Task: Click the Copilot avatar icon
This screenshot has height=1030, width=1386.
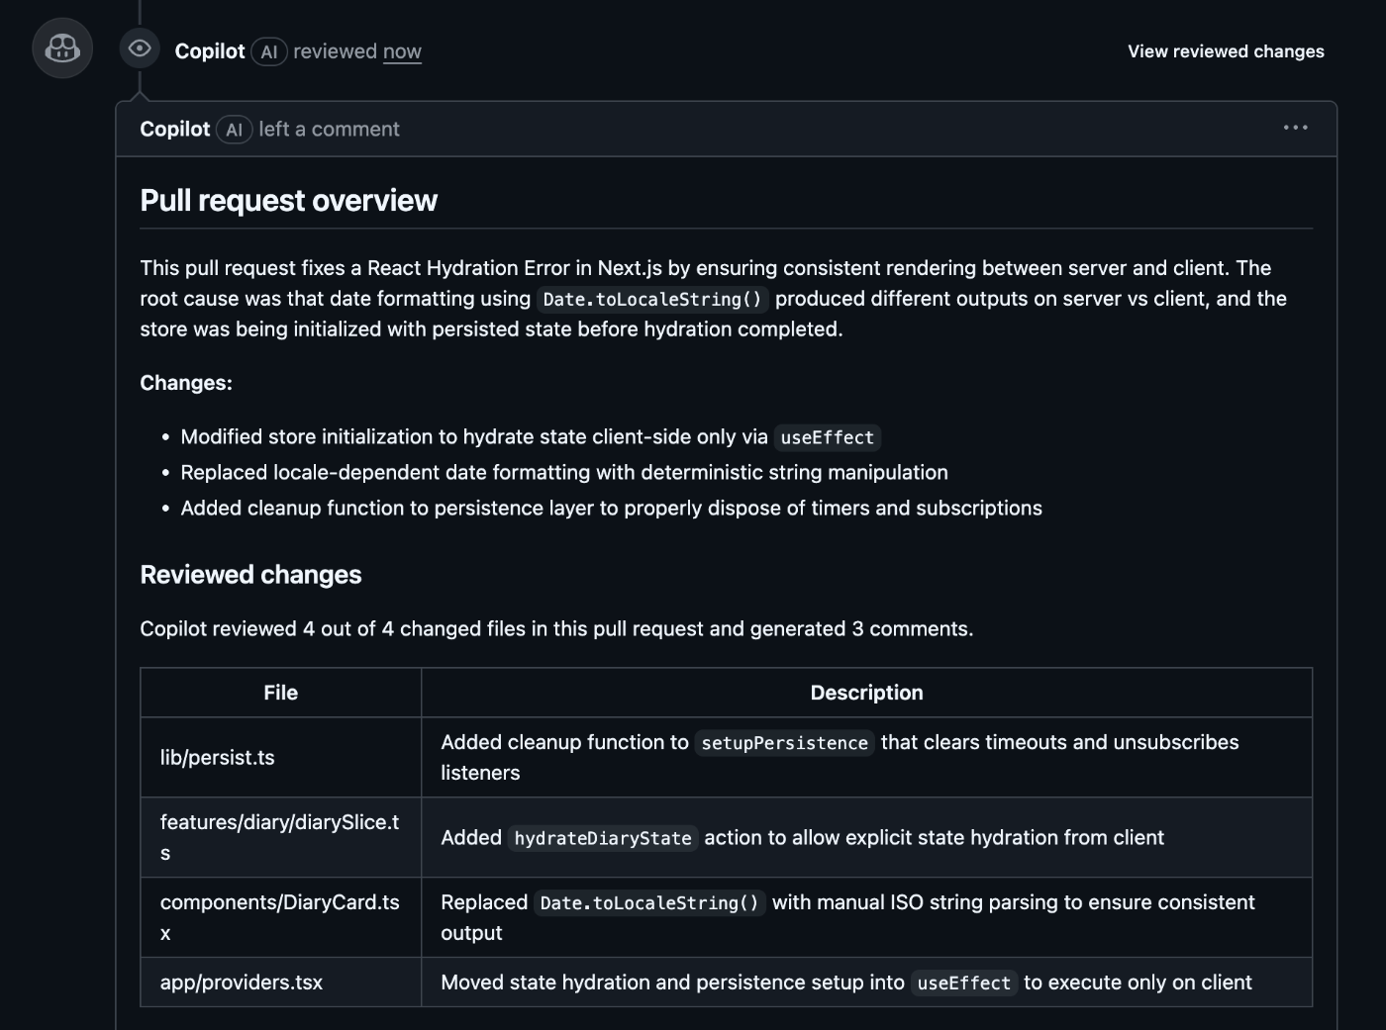Action: [x=62, y=47]
